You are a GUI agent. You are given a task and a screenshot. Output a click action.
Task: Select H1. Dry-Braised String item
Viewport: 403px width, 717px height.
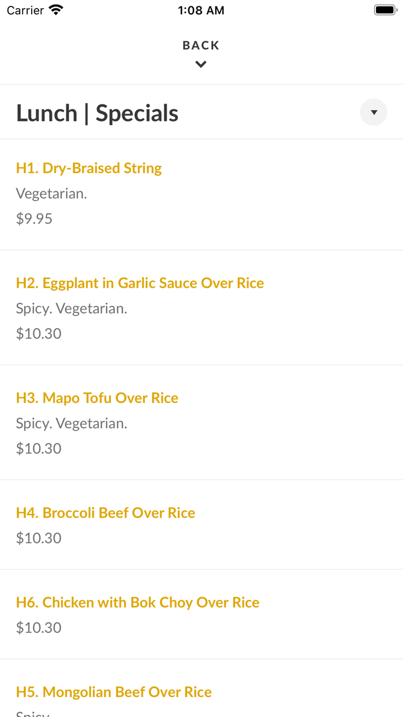pyautogui.click(x=89, y=168)
